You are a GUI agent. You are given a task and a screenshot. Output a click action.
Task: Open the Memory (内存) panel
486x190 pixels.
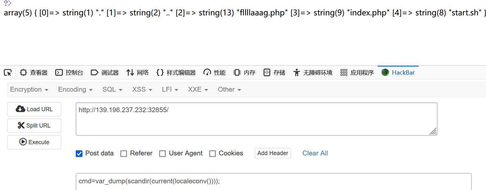(244, 73)
